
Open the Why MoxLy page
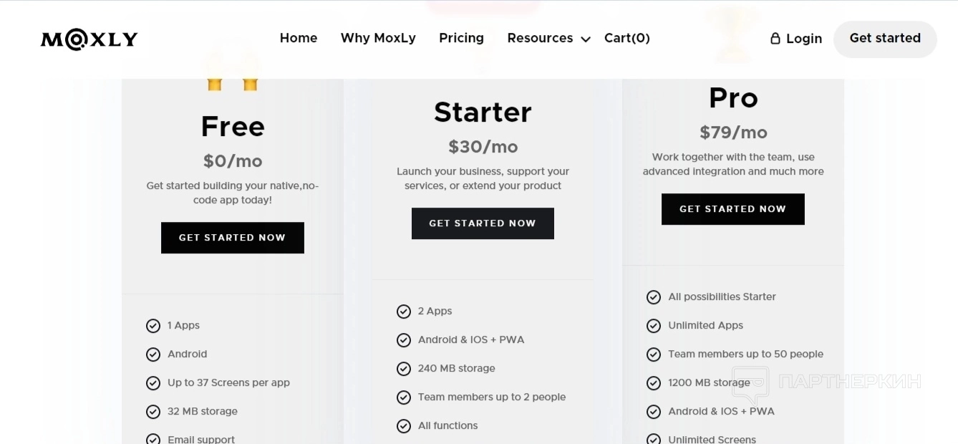pos(378,38)
